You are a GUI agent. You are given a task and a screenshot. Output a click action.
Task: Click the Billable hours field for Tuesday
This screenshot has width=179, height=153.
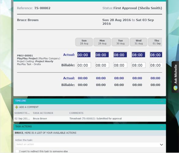tap(120, 65)
